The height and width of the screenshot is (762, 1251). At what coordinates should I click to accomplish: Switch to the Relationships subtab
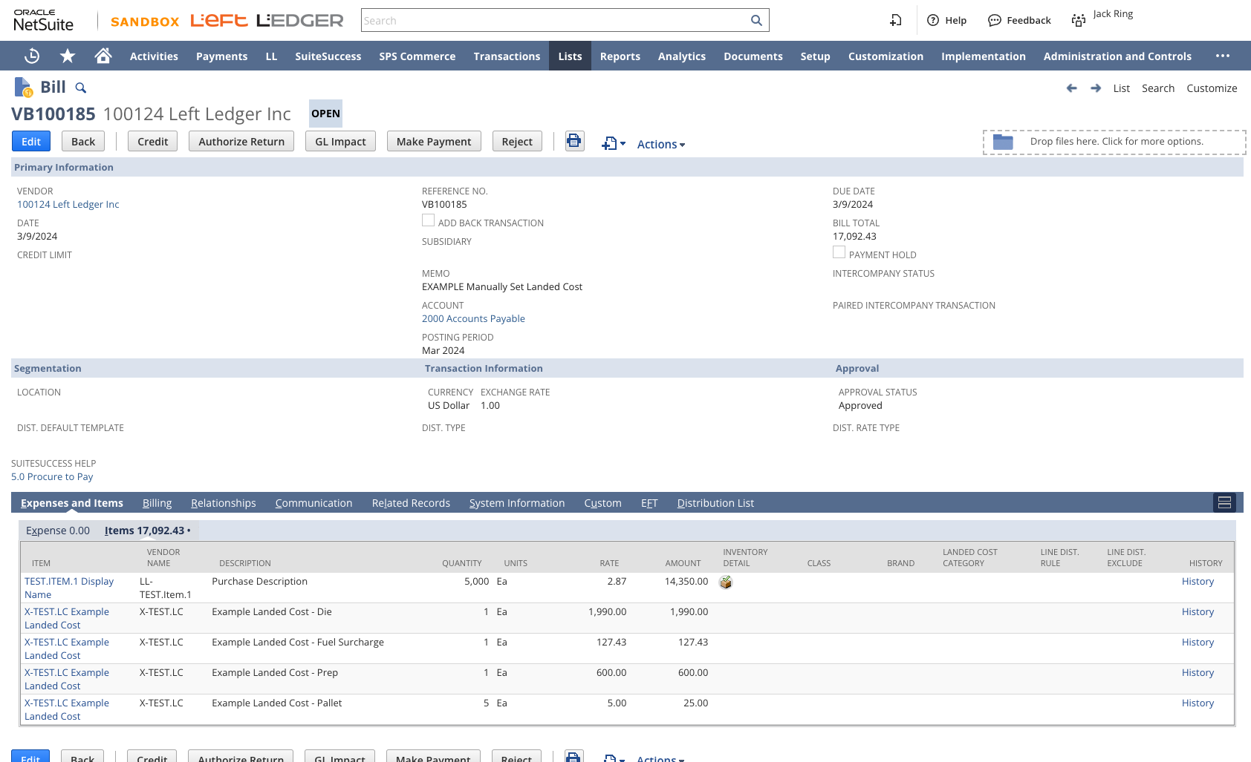click(x=223, y=502)
